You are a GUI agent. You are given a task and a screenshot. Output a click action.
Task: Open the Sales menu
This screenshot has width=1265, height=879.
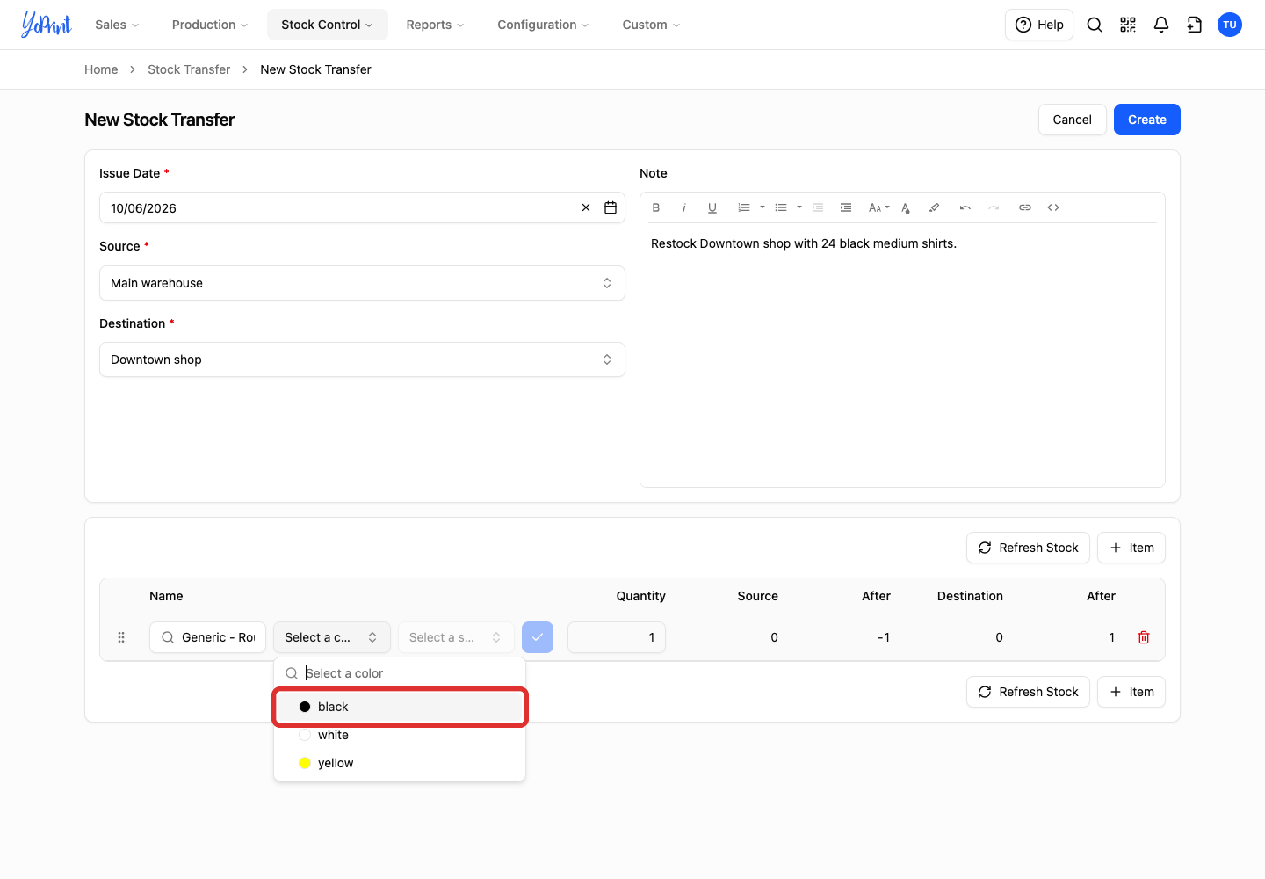click(117, 25)
